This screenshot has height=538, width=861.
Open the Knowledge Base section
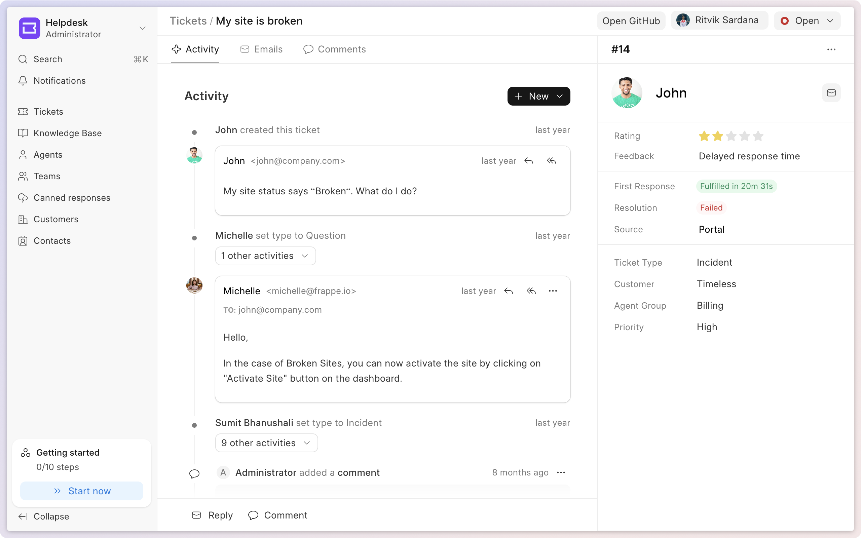pos(67,133)
